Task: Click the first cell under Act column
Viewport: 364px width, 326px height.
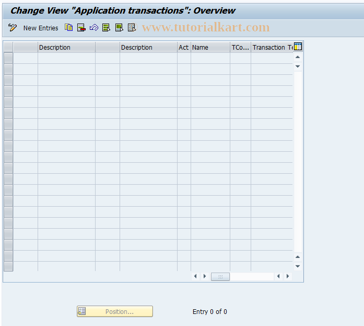Action: 184,58
